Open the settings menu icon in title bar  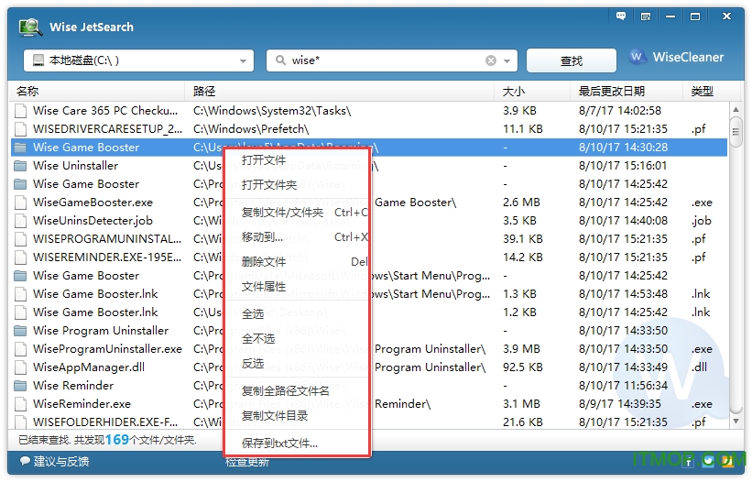click(646, 16)
